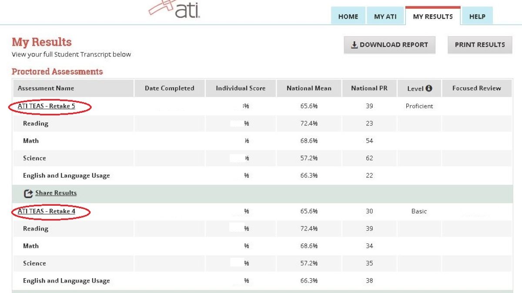
Task: Click the Individual Score column header
Action: pyautogui.click(x=241, y=88)
